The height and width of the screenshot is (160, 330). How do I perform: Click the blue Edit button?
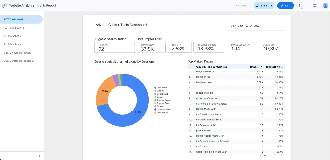[285, 5]
